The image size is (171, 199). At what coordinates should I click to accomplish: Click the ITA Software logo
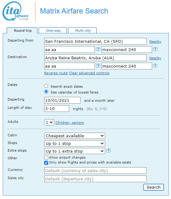[x=16, y=11]
